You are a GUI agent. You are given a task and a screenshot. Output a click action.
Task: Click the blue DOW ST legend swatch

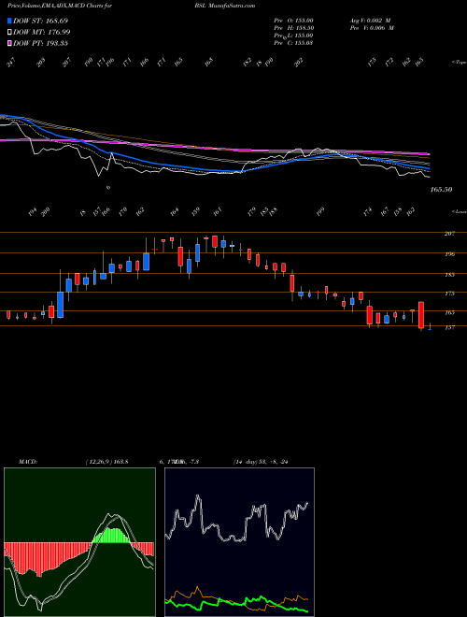coord(9,21)
